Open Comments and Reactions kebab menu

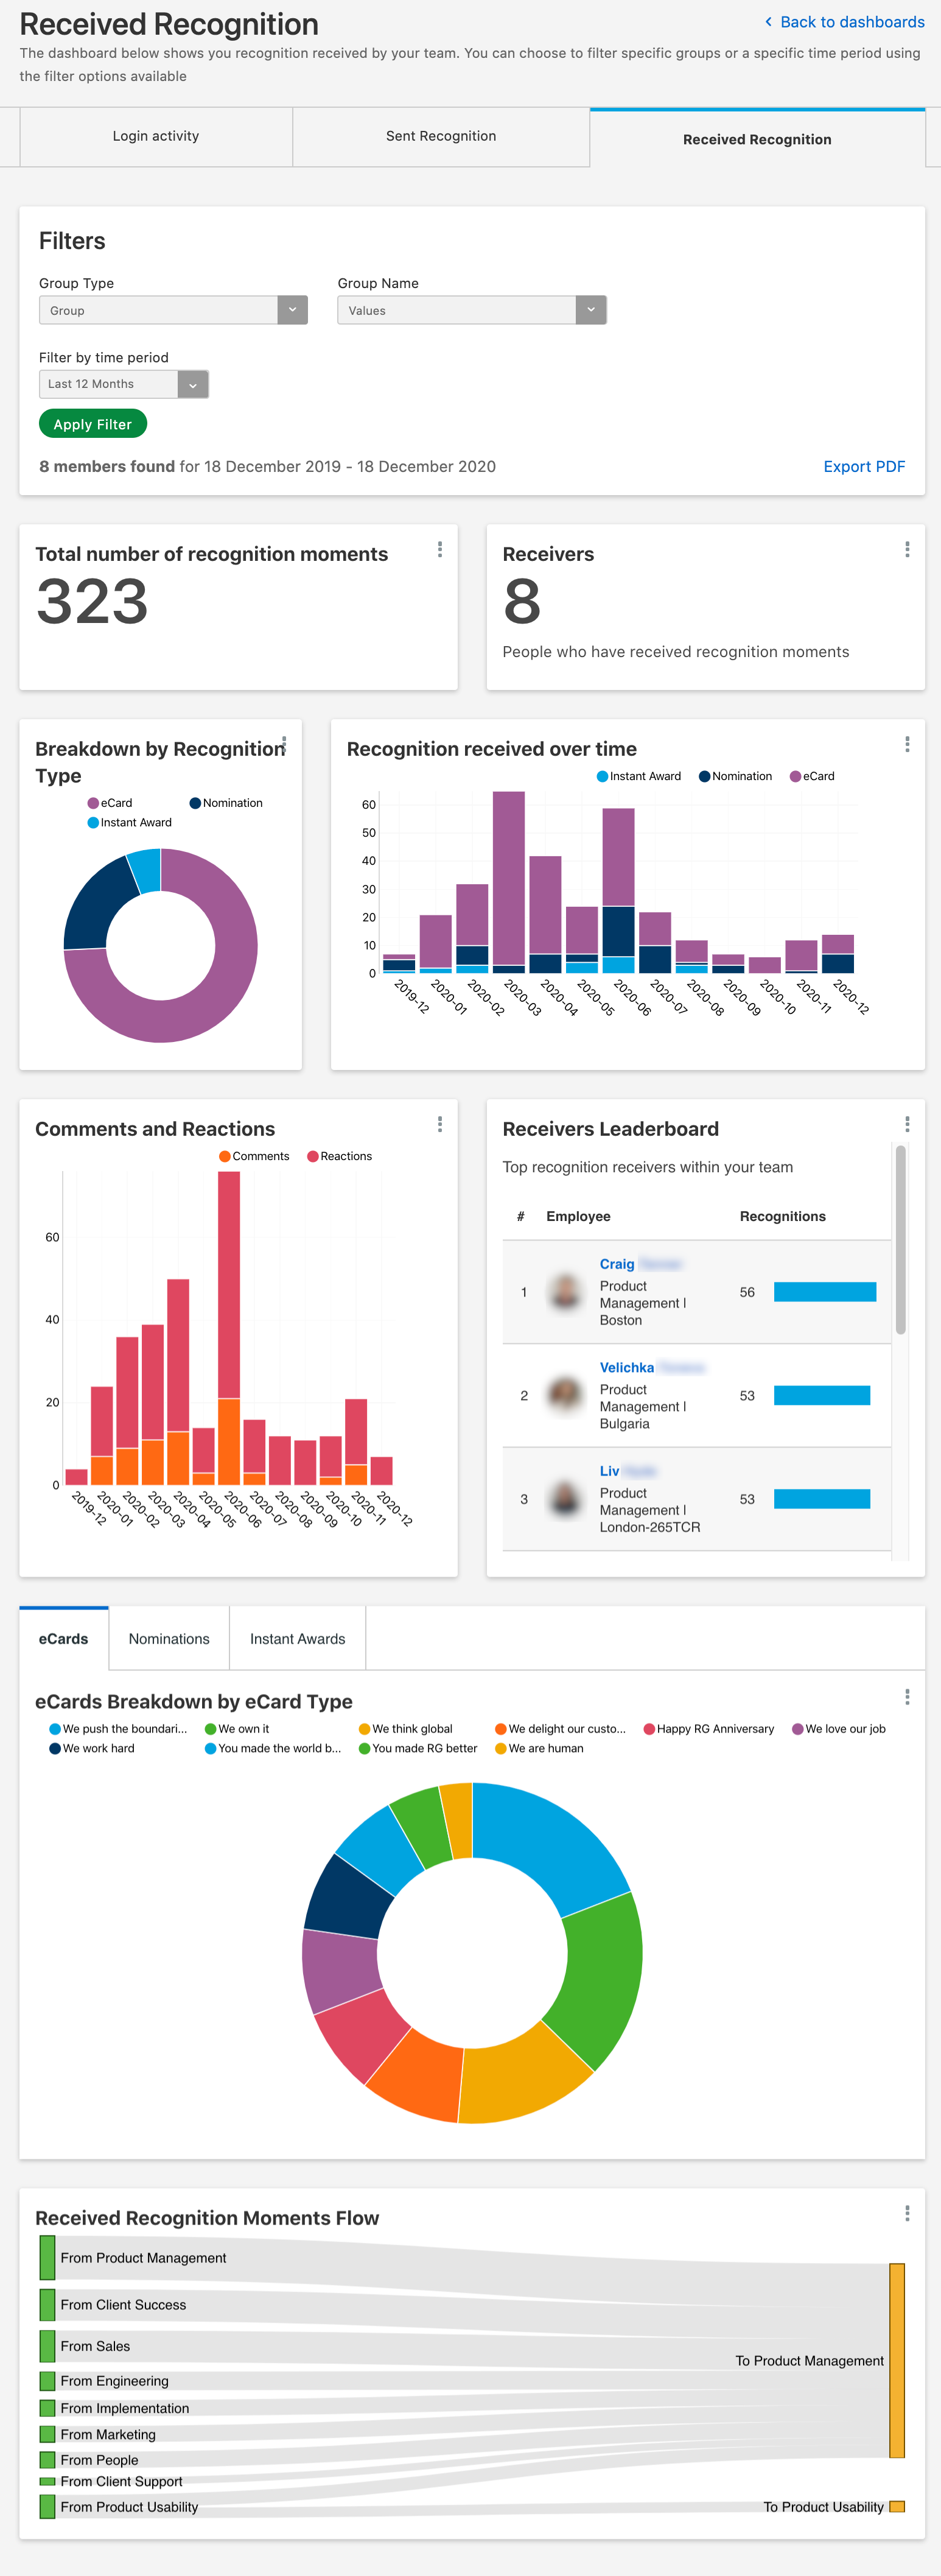[x=440, y=1124]
